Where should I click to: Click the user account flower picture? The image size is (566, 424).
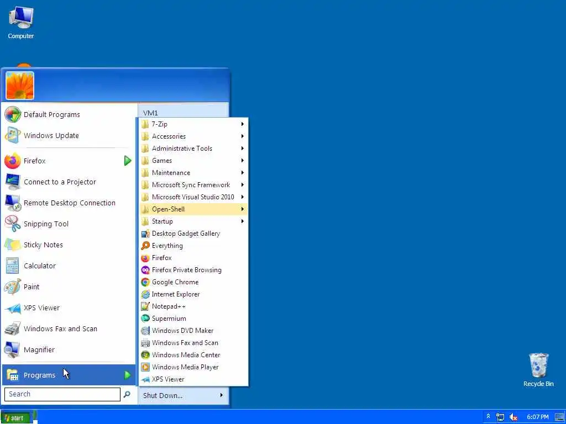coord(20,86)
